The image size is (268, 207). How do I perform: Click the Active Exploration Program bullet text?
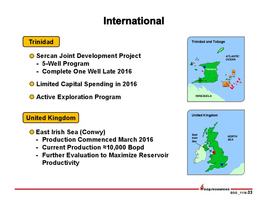tap(78, 97)
